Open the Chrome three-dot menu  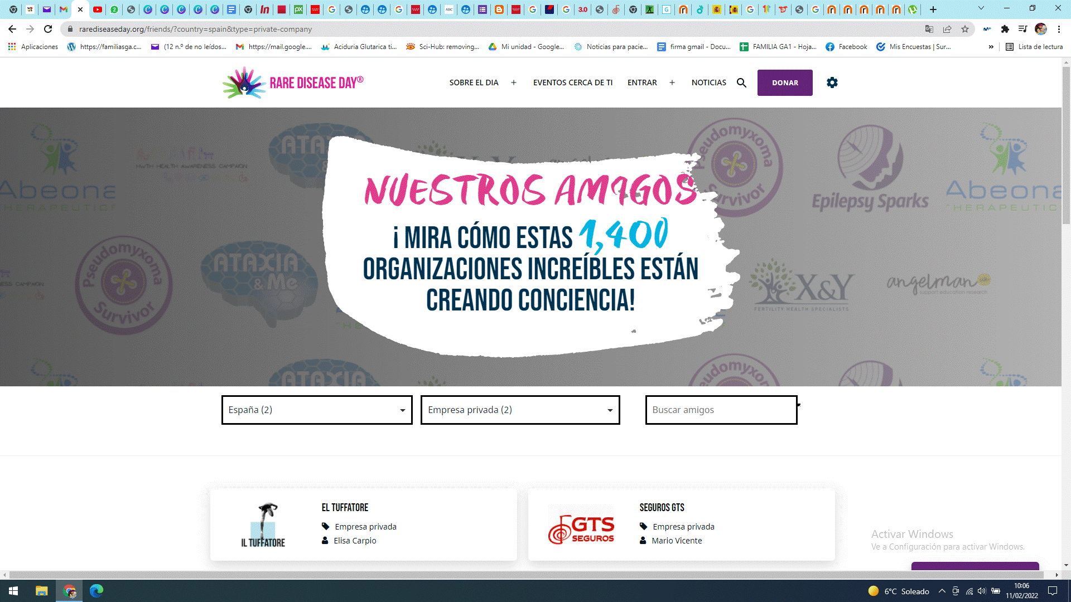point(1059,29)
